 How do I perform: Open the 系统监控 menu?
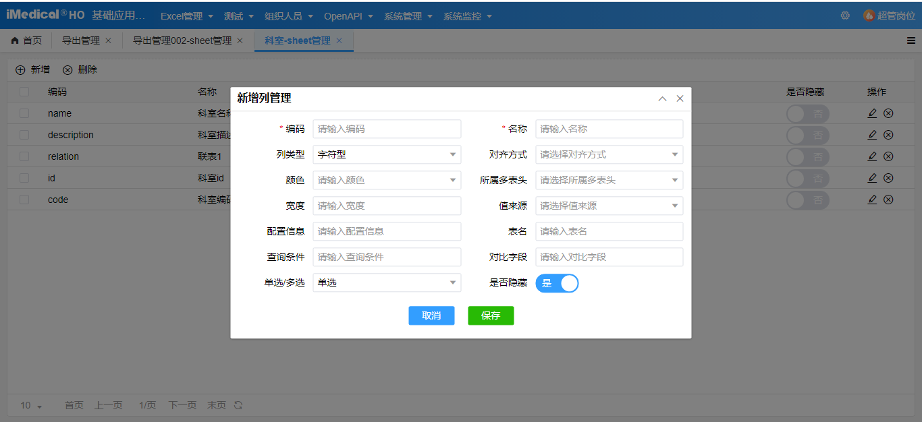[x=463, y=16]
